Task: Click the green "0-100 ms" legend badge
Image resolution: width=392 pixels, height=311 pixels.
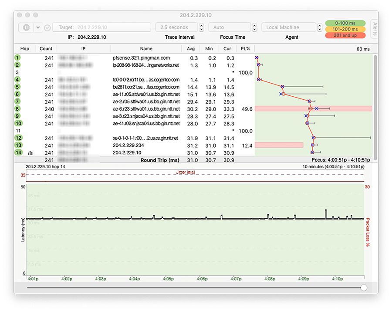Action: click(345, 22)
